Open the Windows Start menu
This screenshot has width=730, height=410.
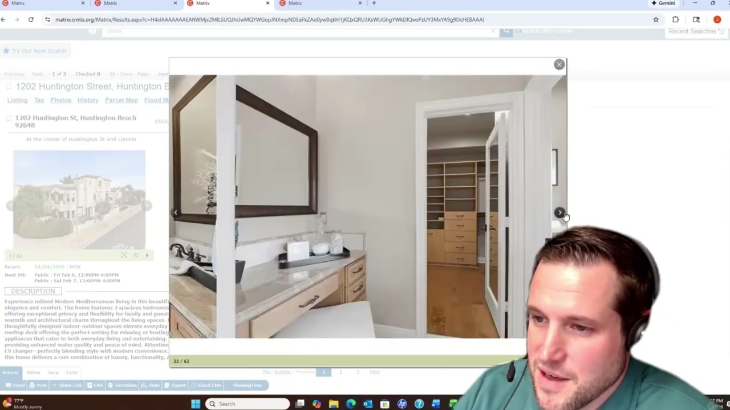196,404
